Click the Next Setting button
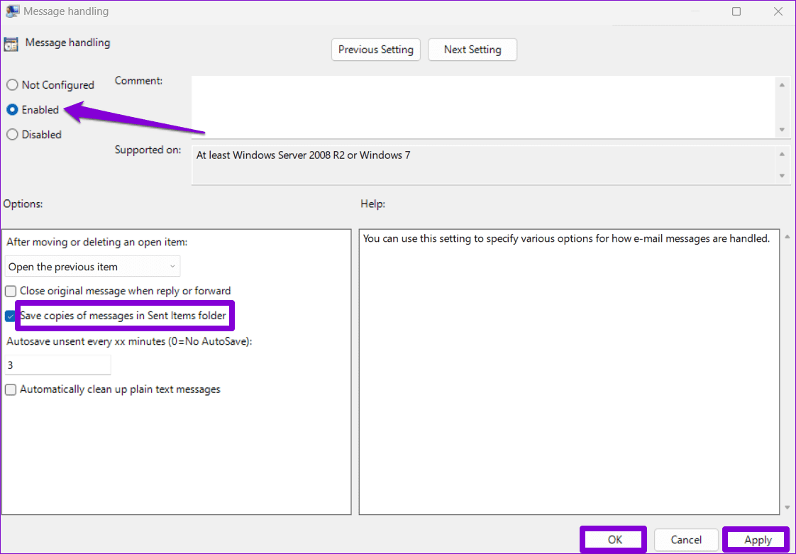The width and height of the screenshot is (796, 554). 472,50
